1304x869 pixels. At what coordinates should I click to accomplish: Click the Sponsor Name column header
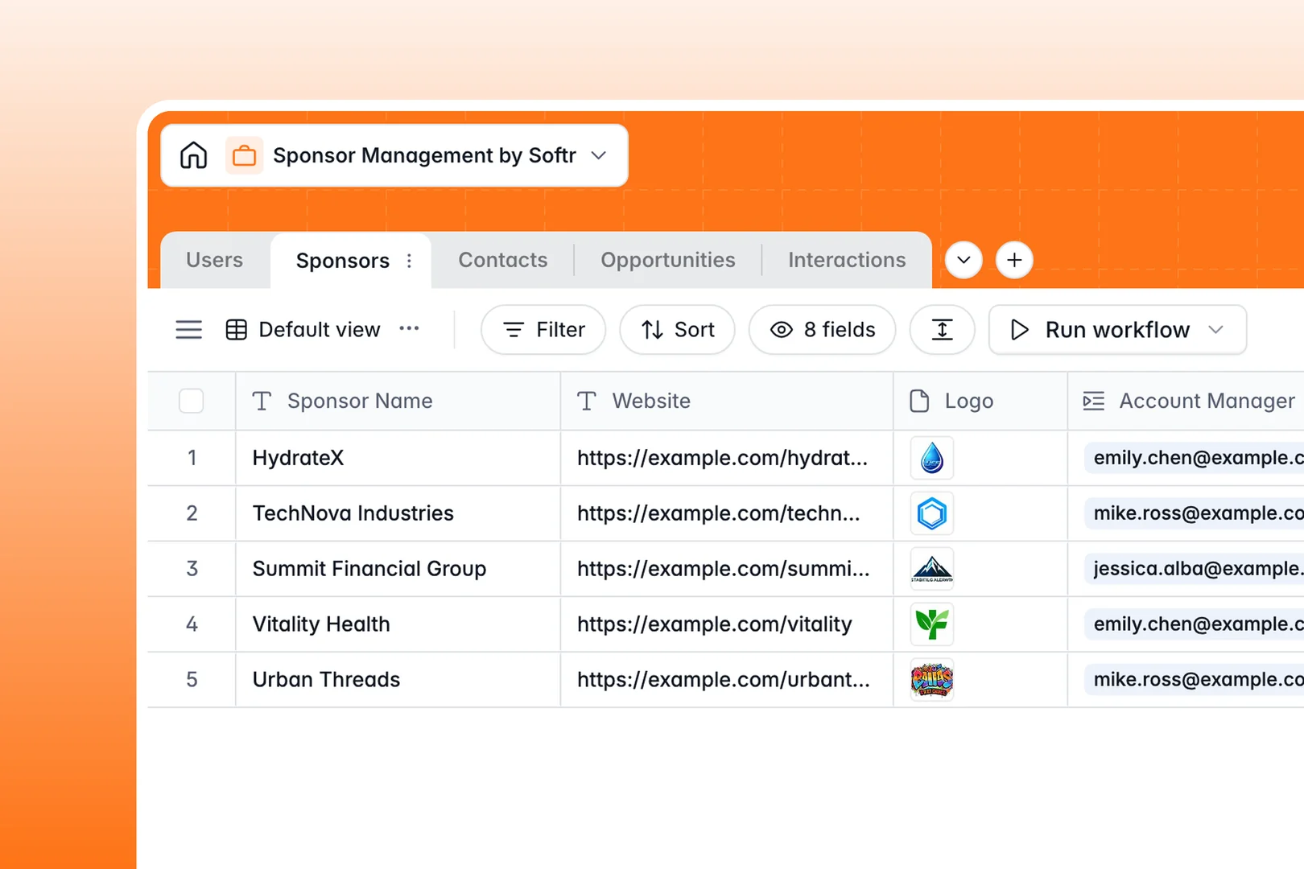(398, 401)
